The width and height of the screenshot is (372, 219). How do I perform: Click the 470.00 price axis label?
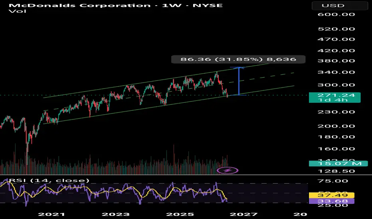[336, 39]
